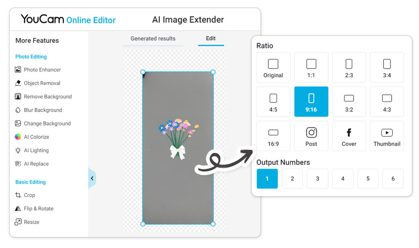Open the Edit tab

click(x=211, y=38)
